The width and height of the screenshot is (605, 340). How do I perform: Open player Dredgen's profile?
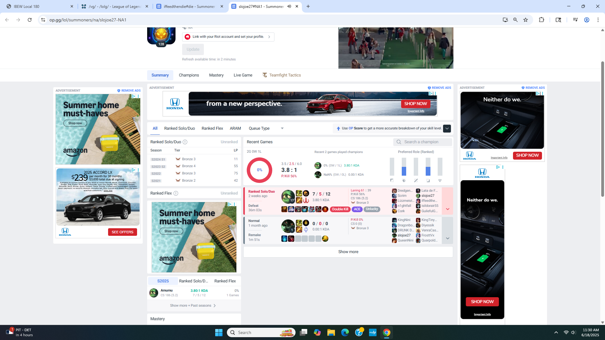405,191
